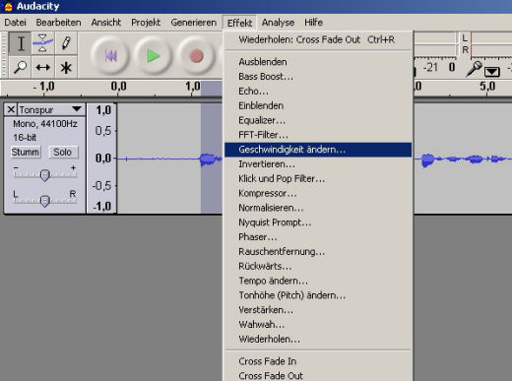Image resolution: width=512 pixels, height=381 pixels.
Task: Choose the Invertieren effect
Action: (x=318, y=164)
